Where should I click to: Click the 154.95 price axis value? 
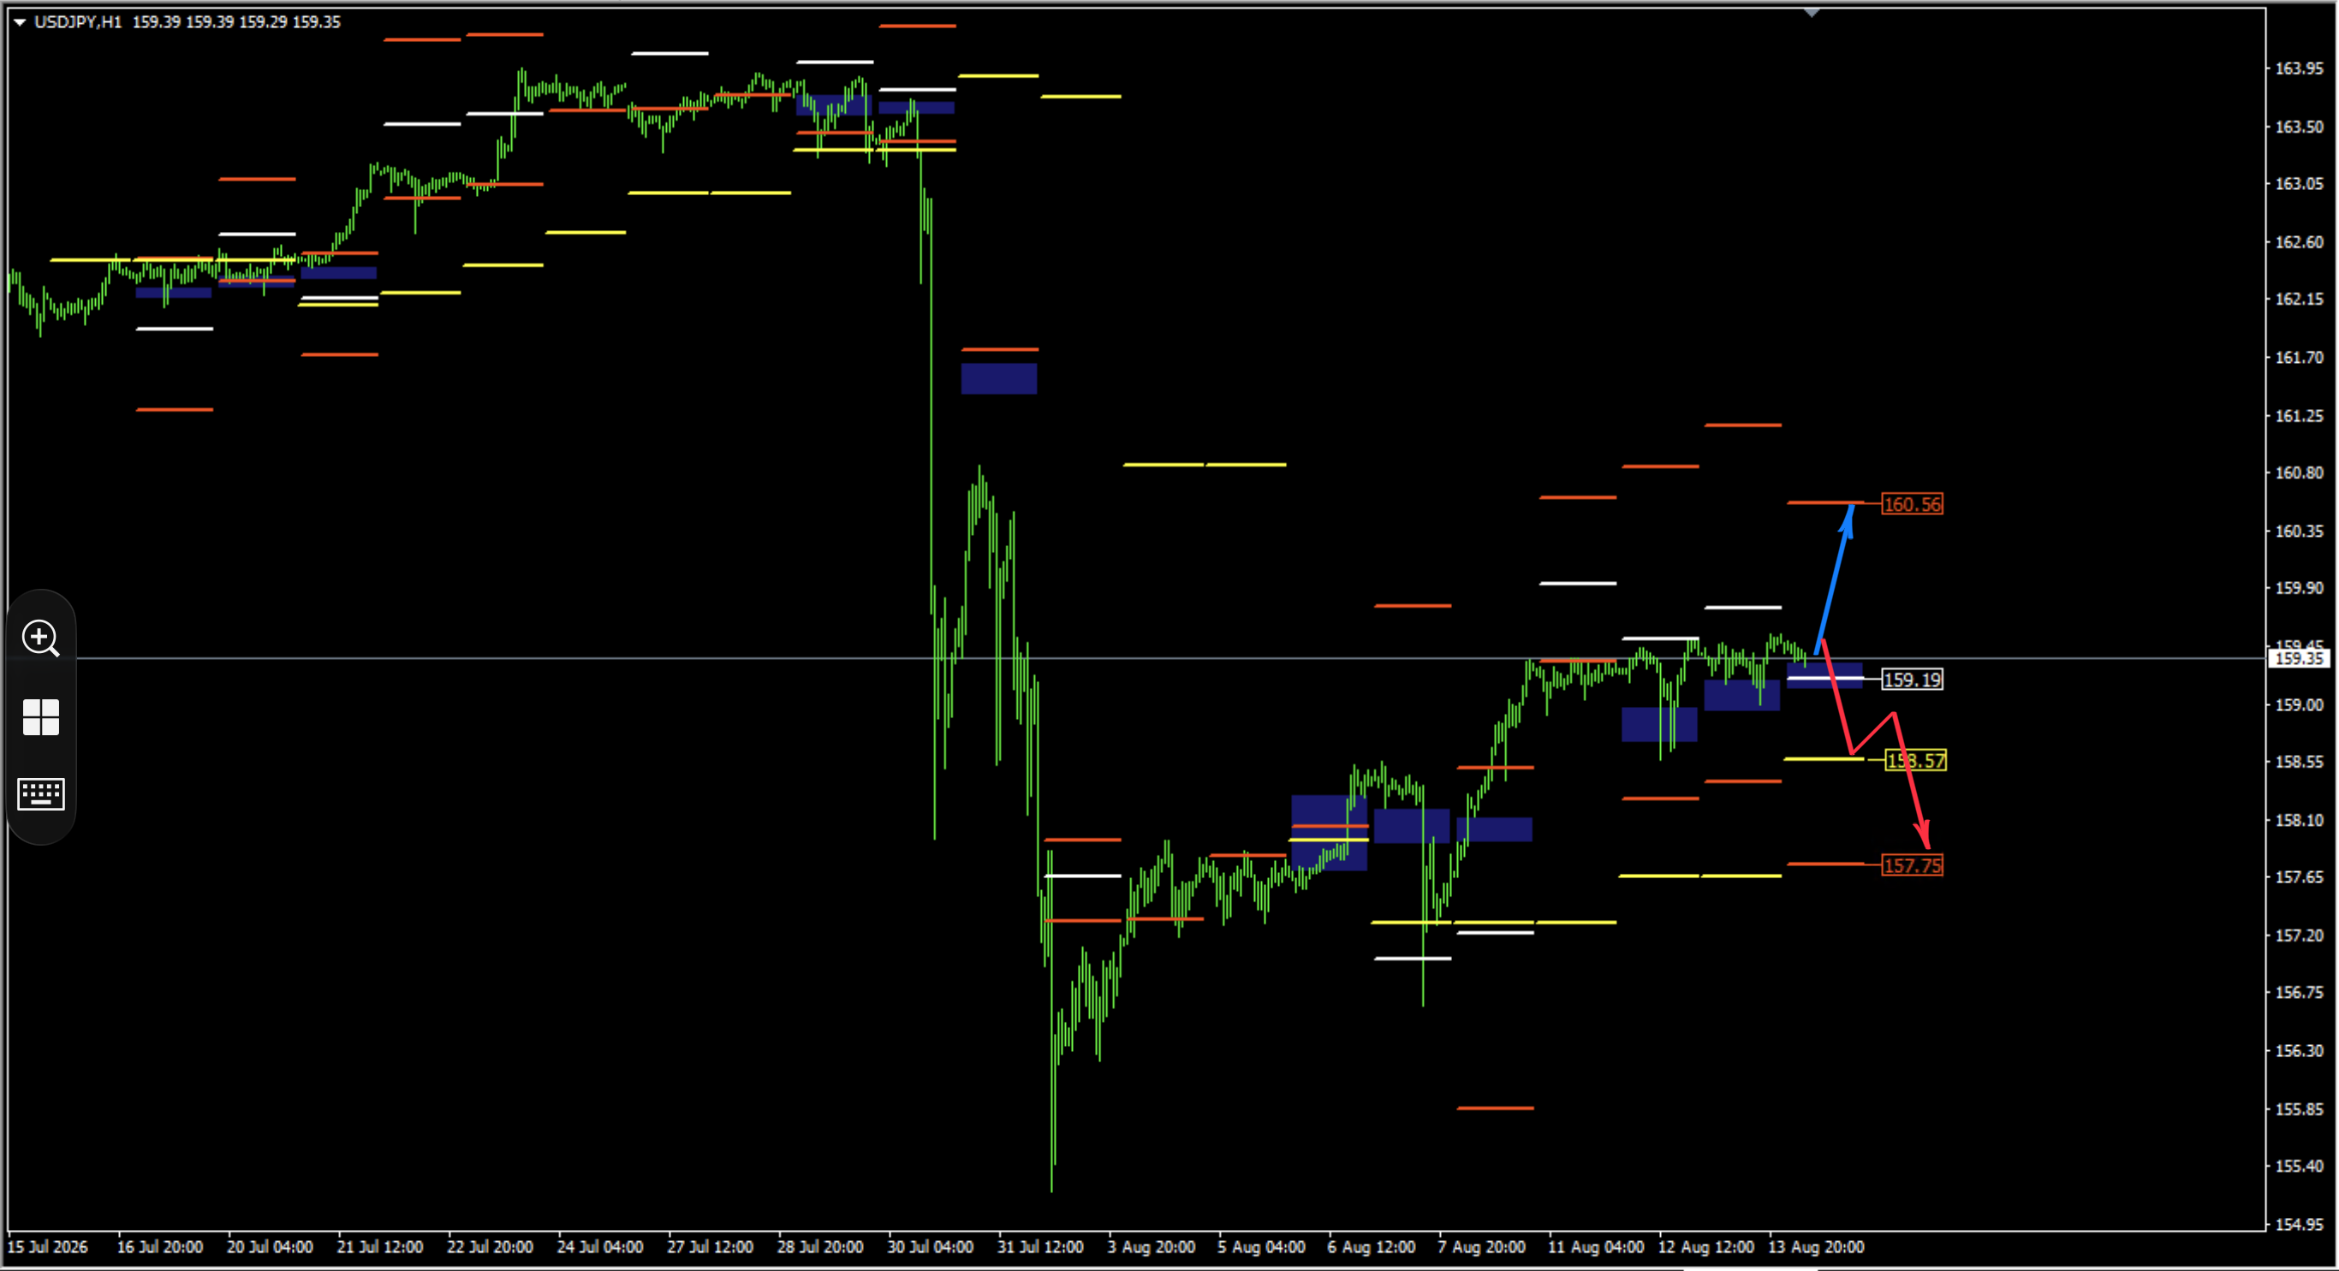[x=2299, y=1224]
